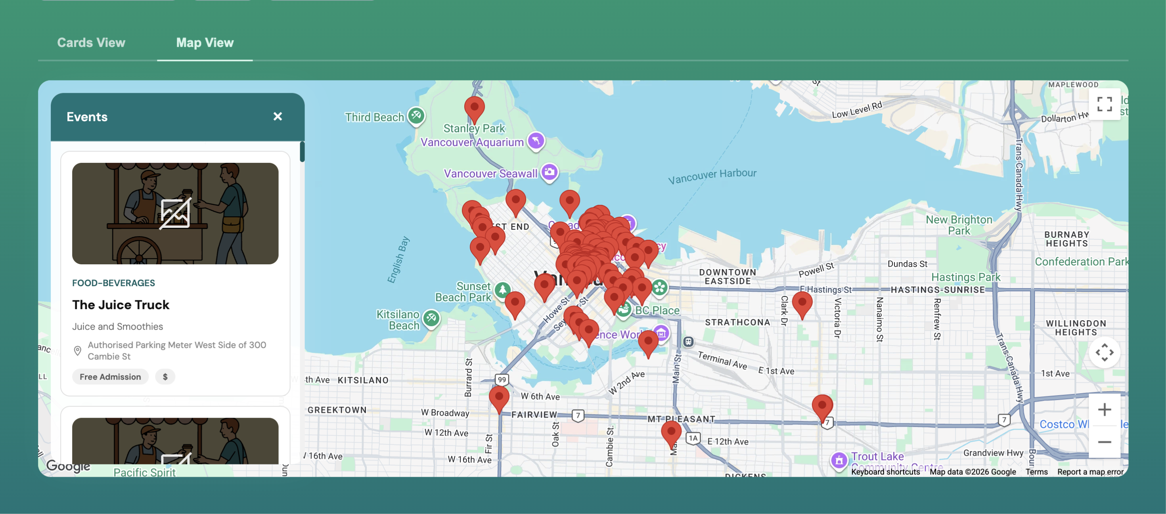Image resolution: width=1166 pixels, height=514 pixels.
Task: Click the Free Admission tag
Action: coord(110,376)
